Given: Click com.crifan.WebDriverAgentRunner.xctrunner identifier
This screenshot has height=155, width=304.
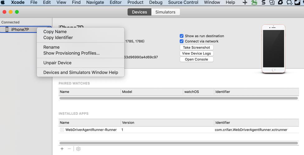Looking at the screenshot, I should [251, 130].
